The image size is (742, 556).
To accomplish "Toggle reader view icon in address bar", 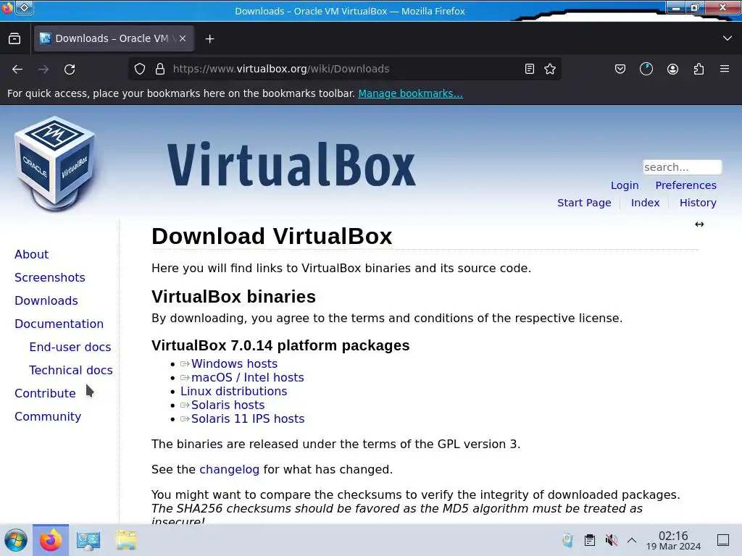I will pyautogui.click(x=530, y=69).
